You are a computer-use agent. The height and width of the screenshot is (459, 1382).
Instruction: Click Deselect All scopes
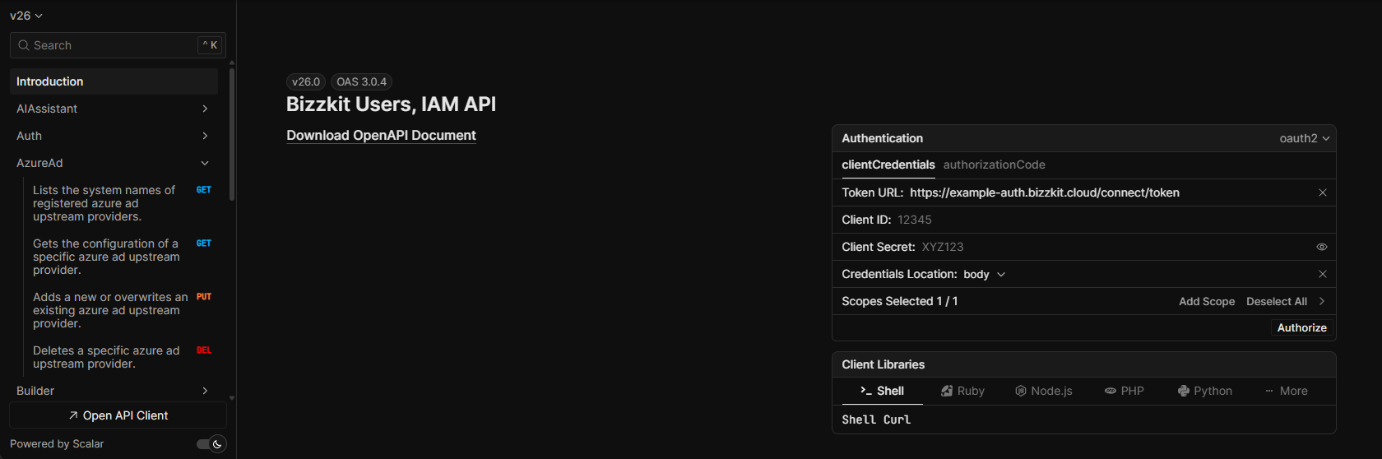click(1277, 301)
